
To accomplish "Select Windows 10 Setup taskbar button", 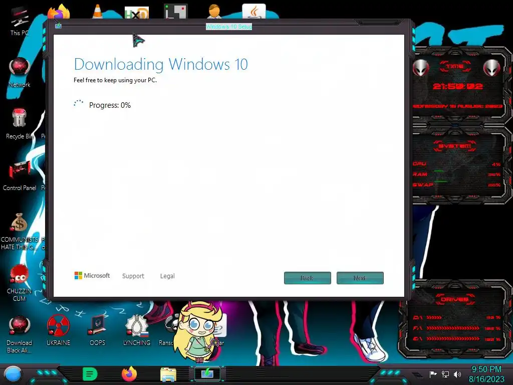I will (x=207, y=374).
